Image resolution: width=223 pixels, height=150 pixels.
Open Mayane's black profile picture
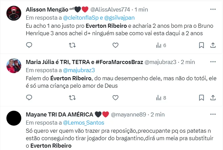point(14,119)
